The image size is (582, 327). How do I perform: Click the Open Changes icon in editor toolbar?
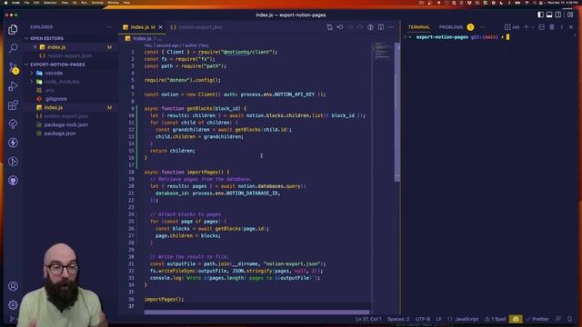coord(329,27)
